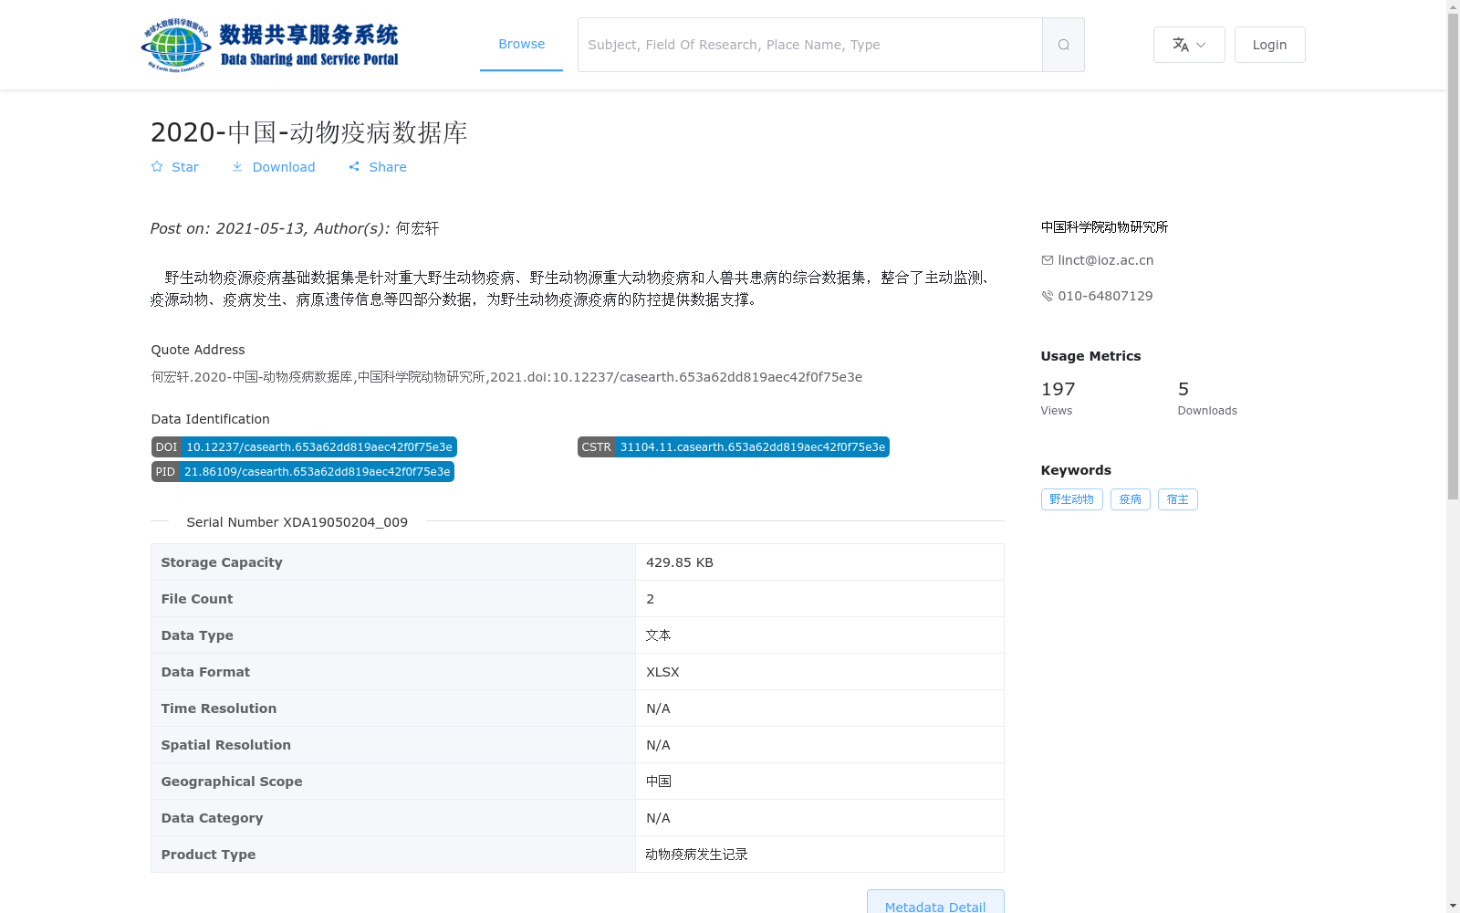The width and height of the screenshot is (1460, 913).
Task: Click the Login button
Action: click(1269, 45)
